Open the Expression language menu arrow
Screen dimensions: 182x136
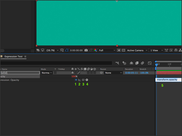(87, 80)
